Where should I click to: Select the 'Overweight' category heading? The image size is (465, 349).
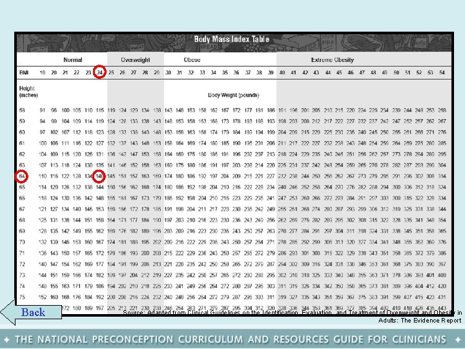click(x=135, y=59)
